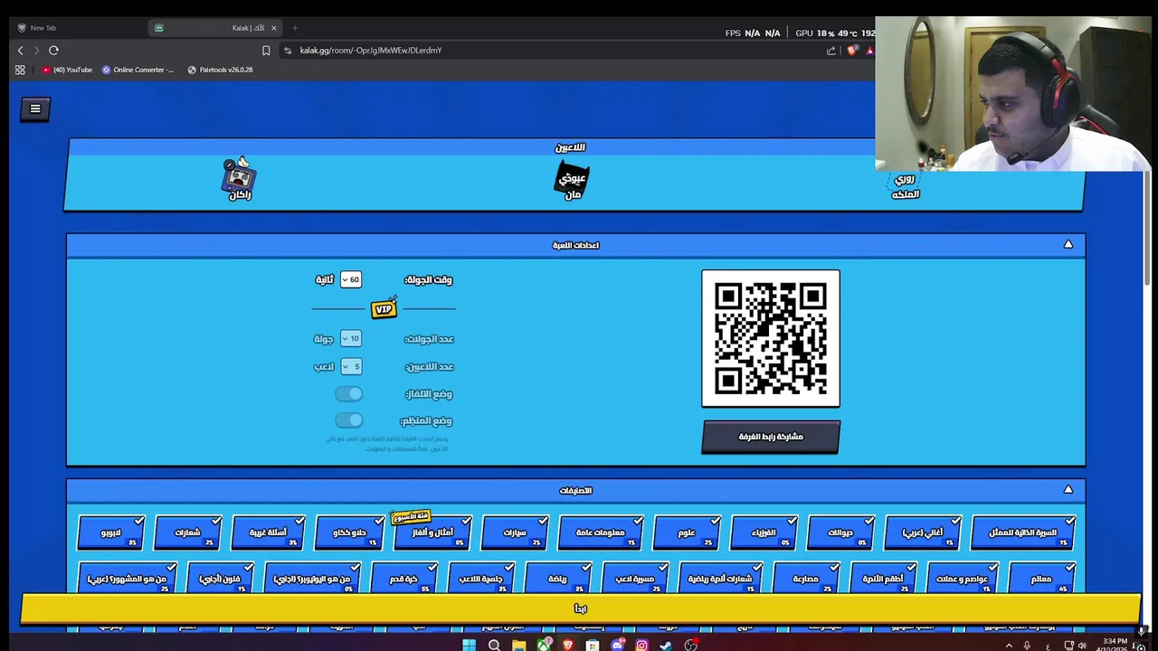This screenshot has height=651, width=1158.
Task: Click the عبودي مان player avatar
Action: 572,178
